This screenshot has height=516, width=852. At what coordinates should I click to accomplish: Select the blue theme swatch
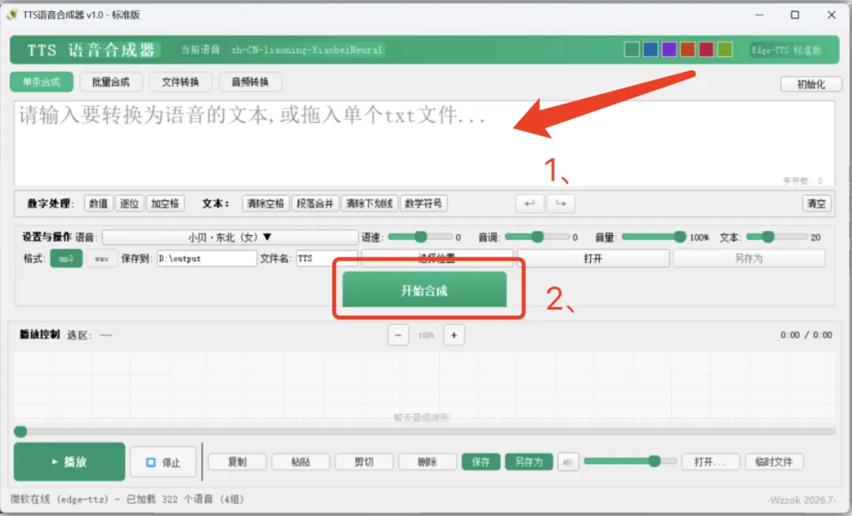650,50
